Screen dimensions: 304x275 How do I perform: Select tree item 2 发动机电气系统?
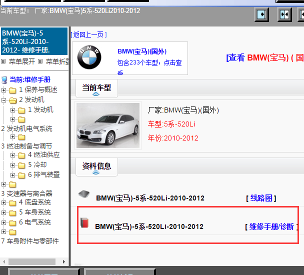click(26, 129)
